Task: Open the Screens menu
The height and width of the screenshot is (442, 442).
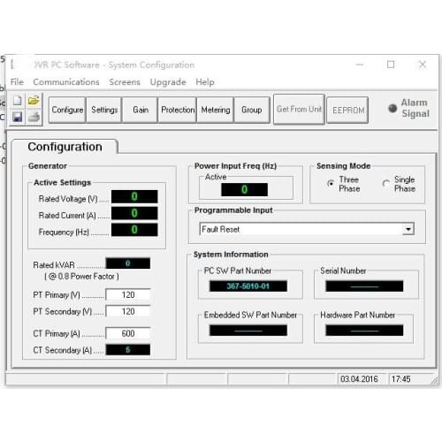Action: pos(125,82)
